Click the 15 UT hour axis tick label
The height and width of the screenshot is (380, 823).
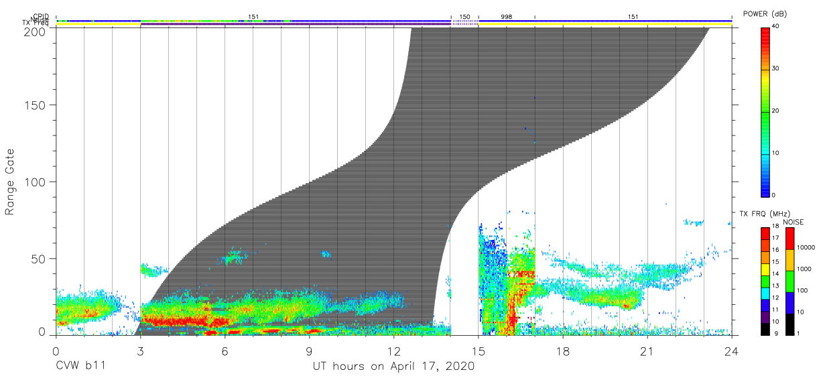479,350
